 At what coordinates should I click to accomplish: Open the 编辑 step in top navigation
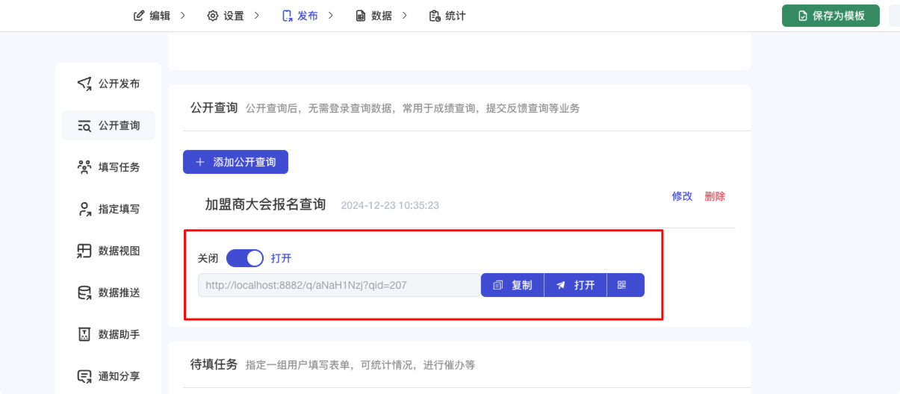tap(152, 16)
